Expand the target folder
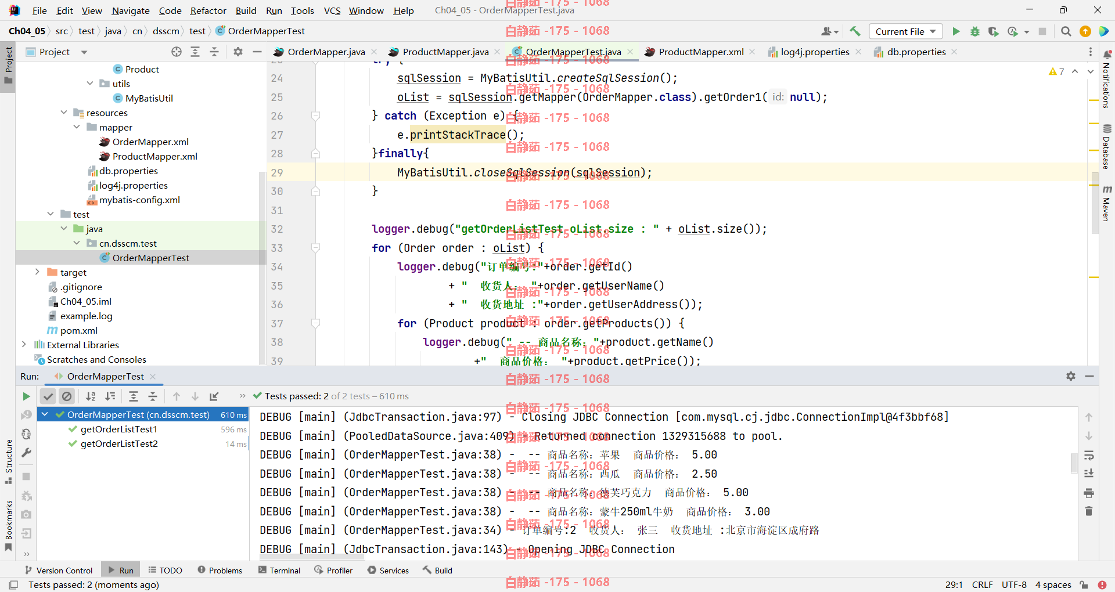 (38, 272)
